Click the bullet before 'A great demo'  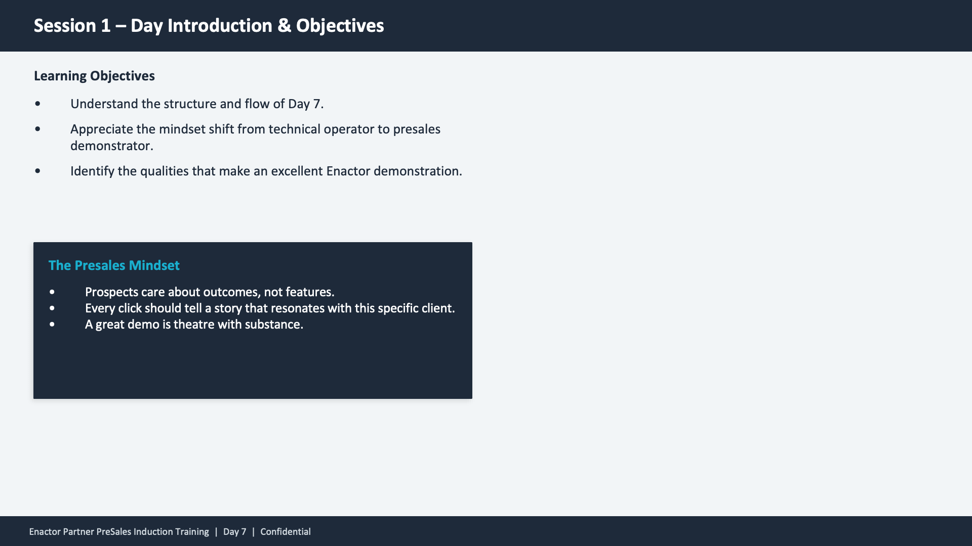click(x=52, y=325)
